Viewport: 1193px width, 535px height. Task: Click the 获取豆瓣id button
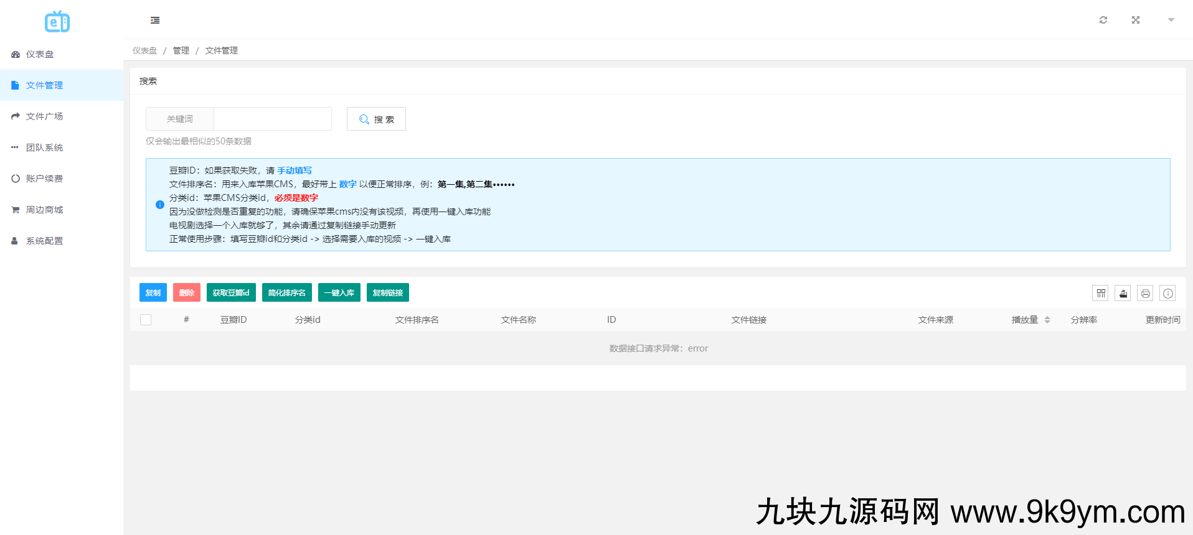click(x=231, y=292)
